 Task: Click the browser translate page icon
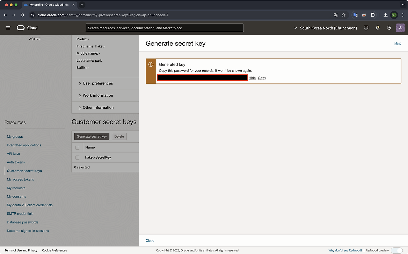[336, 15]
